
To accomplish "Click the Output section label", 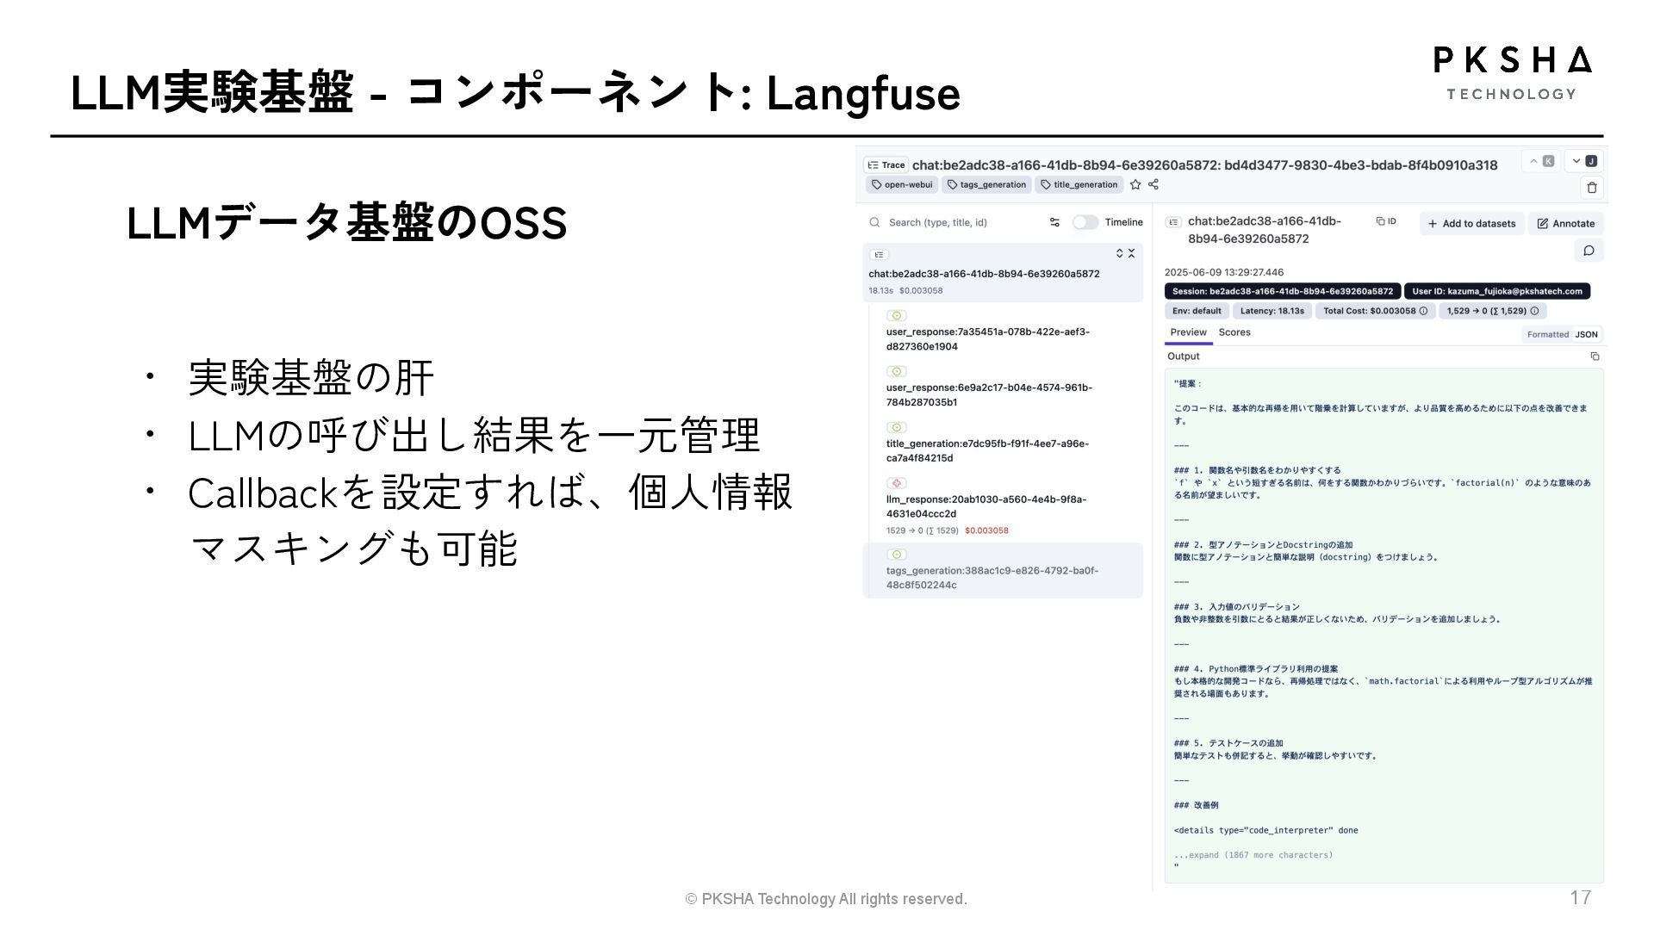I will pos(1183,356).
